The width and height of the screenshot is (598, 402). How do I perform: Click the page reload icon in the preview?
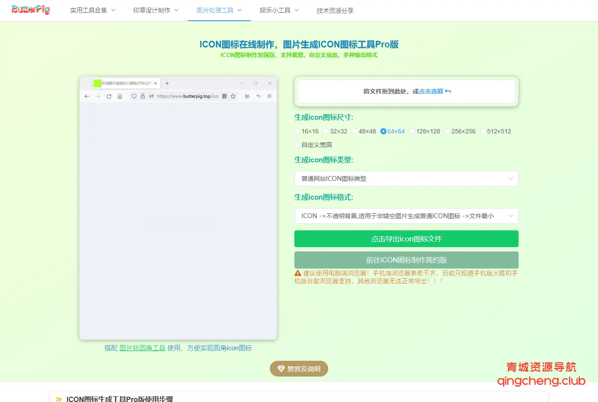click(x=109, y=96)
